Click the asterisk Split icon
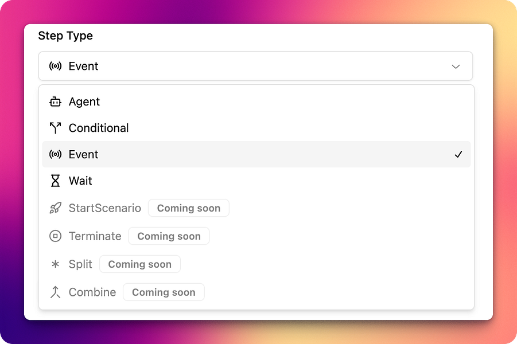 tap(55, 264)
